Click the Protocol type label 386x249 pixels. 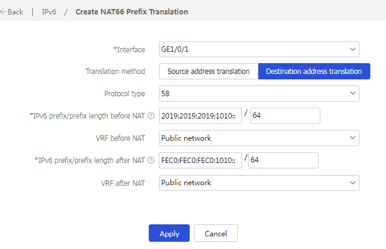[125, 94]
